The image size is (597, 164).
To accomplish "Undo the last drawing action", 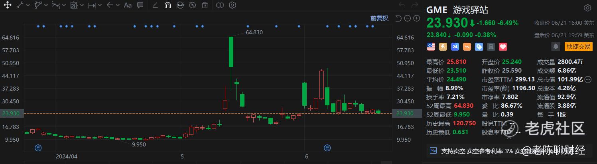I will (x=402, y=5).
